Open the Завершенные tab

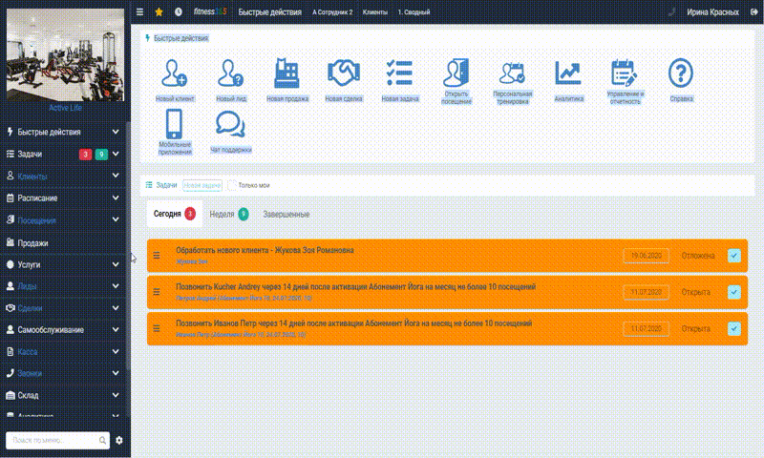point(286,215)
